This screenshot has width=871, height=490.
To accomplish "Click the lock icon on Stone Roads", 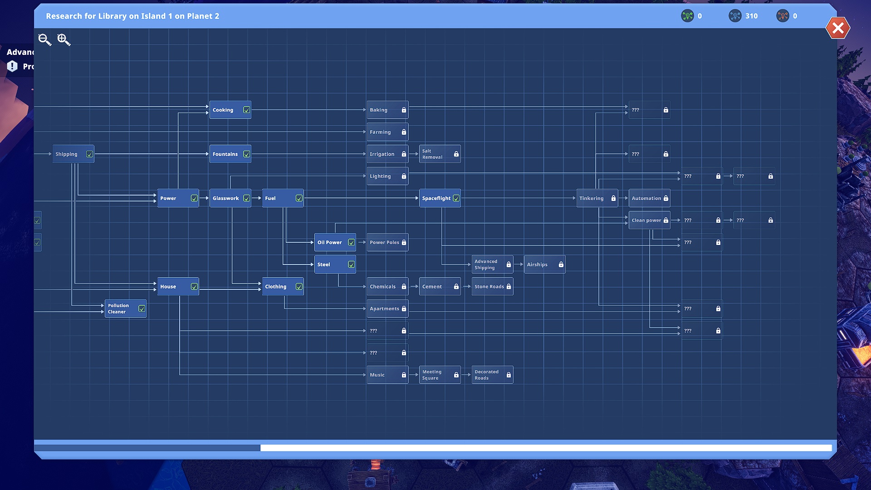I will pos(509,287).
